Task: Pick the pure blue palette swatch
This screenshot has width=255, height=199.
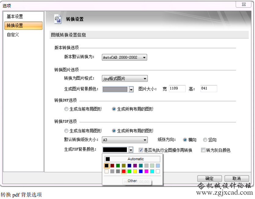Action: (x=141, y=171)
